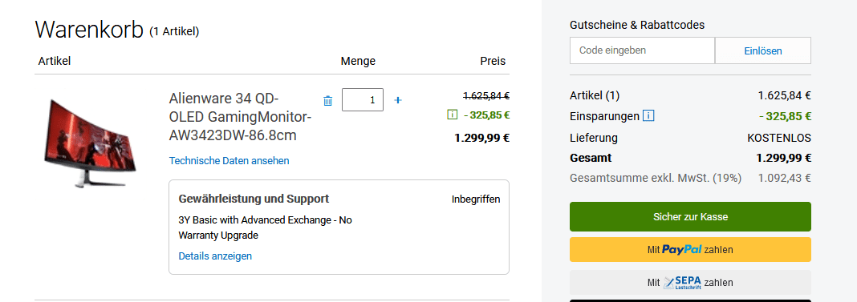
Task: Pay using the PayPal button
Action: (690, 250)
